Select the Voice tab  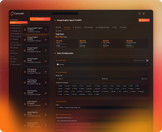[67, 27]
